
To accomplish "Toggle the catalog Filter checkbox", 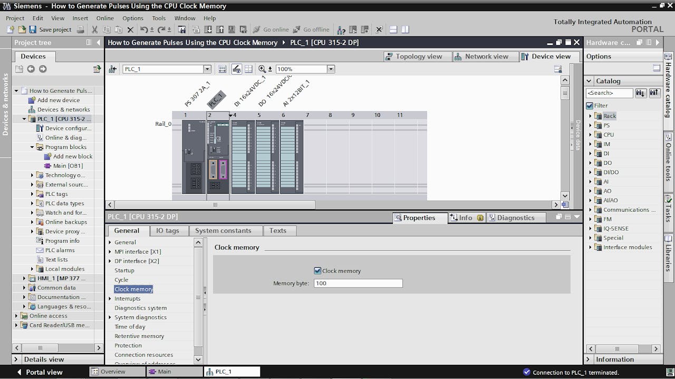I will click(x=590, y=105).
